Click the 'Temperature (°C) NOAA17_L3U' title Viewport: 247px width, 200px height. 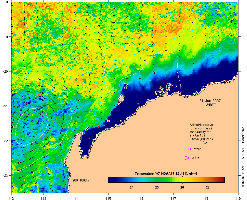(x=158, y=174)
